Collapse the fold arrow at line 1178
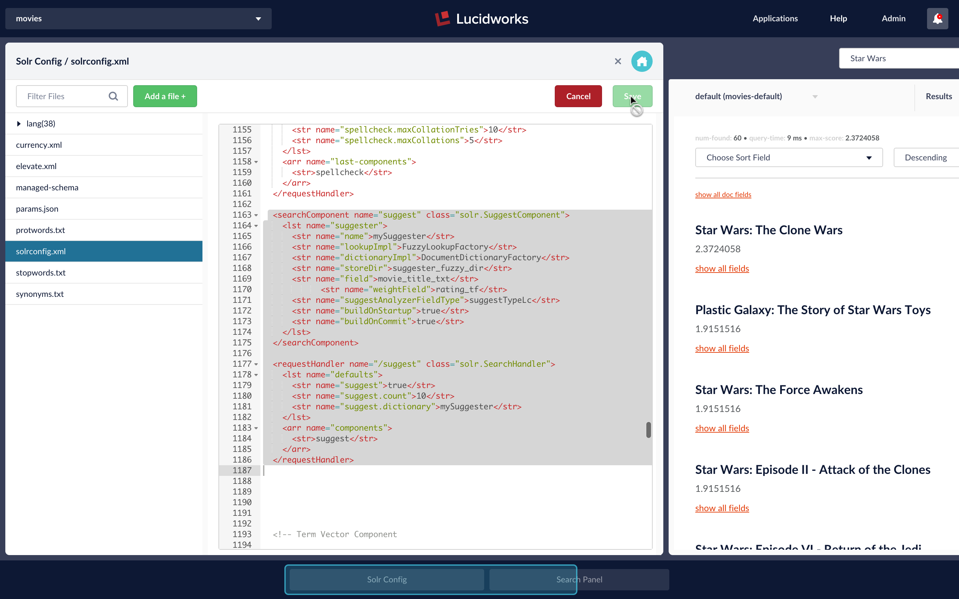Viewport: 959px width, 599px height. click(x=256, y=375)
